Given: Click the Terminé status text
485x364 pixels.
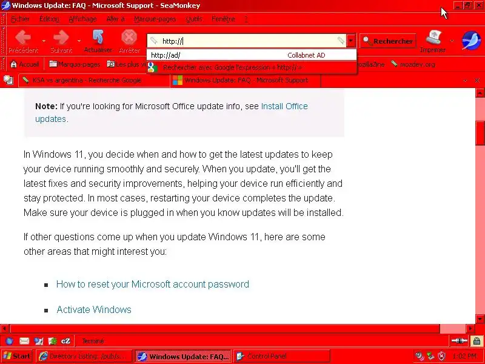Looking at the screenshot, I should [93, 341].
